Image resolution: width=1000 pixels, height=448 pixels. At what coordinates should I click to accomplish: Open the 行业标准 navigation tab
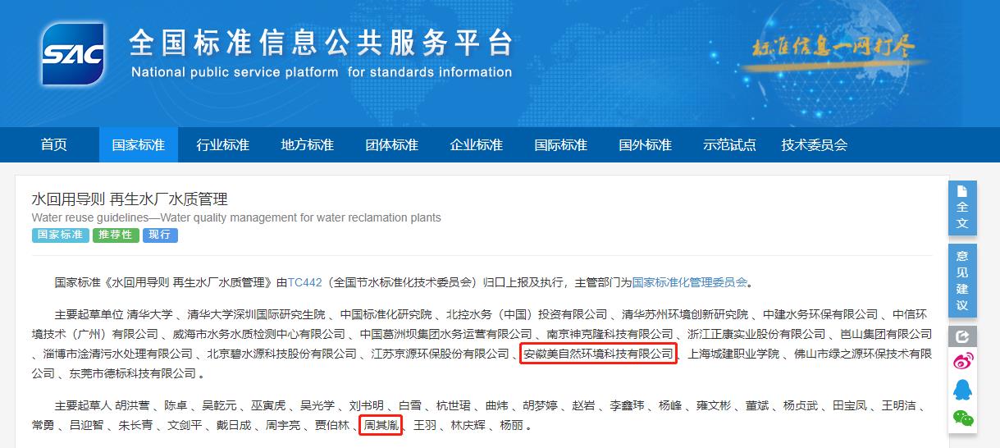(x=223, y=145)
